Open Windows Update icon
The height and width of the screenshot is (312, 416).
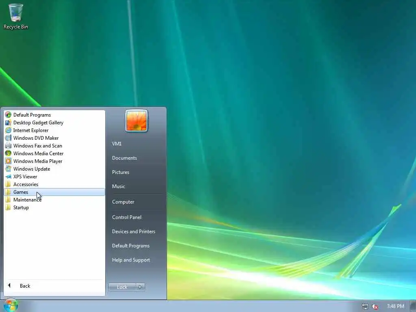8,169
